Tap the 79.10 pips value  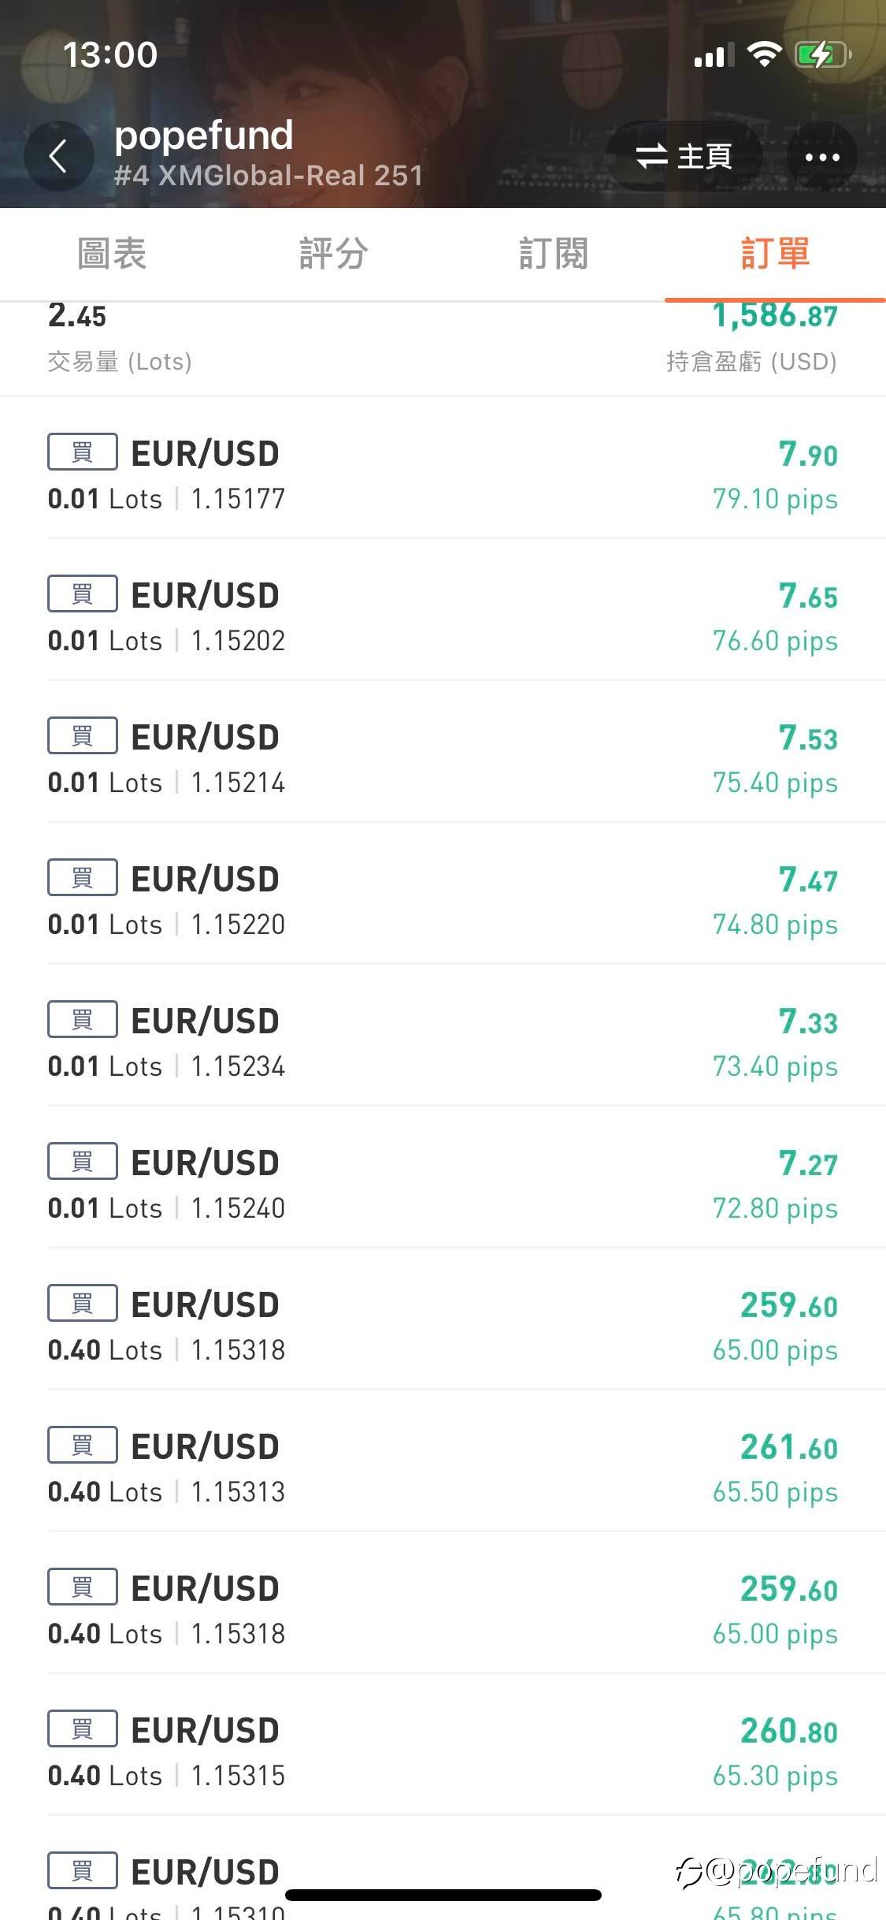coord(775,499)
